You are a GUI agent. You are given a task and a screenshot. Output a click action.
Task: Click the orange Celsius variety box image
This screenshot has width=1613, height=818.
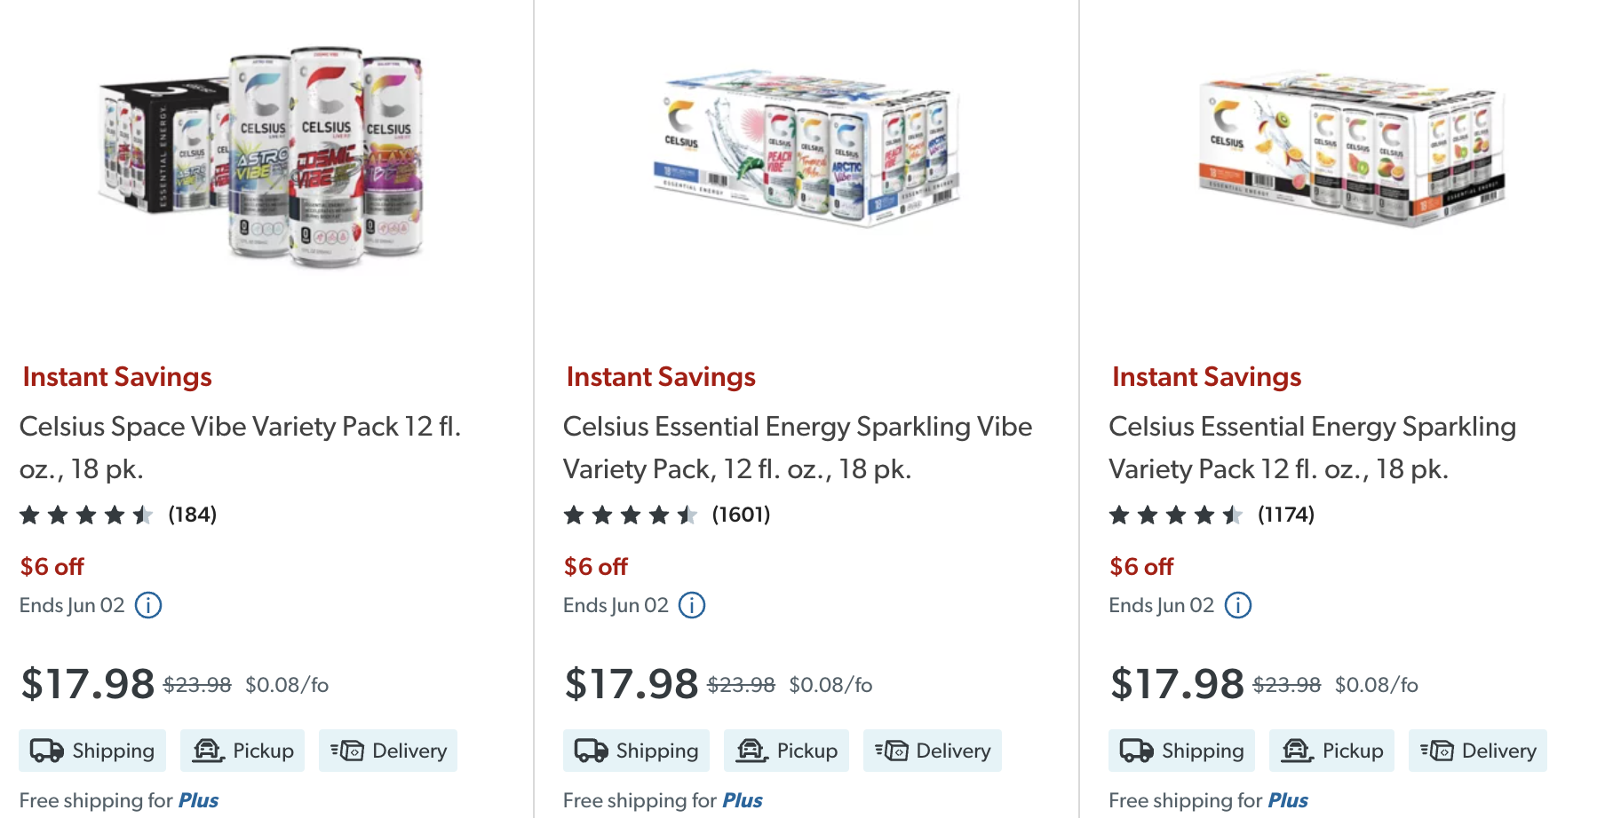click(1351, 153)
